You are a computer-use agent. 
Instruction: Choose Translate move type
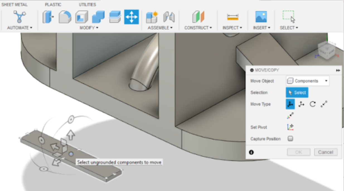pyautogui.click(x=301, y=104)
